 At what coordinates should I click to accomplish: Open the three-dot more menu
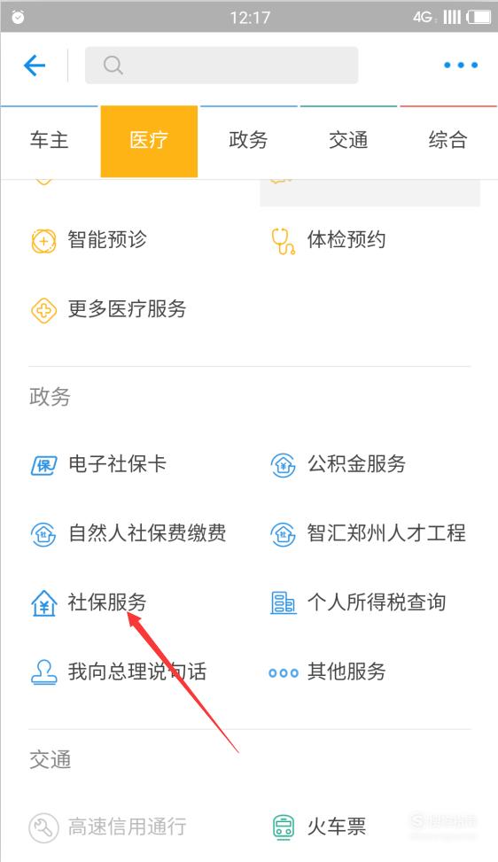[461, 66]
